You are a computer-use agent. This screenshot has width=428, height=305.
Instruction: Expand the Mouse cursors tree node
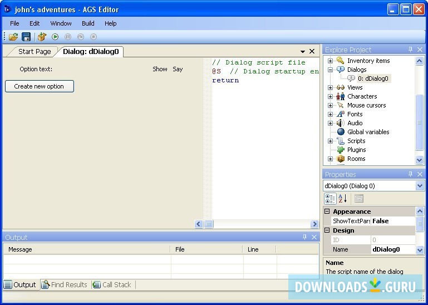tap(330, 105)
